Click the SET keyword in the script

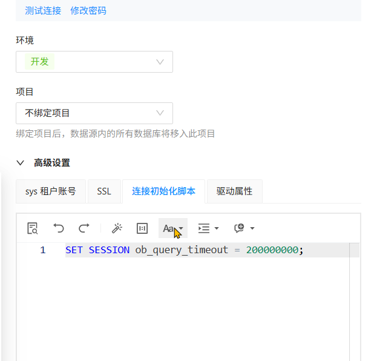pyautogui.click(x=74, y=250)
